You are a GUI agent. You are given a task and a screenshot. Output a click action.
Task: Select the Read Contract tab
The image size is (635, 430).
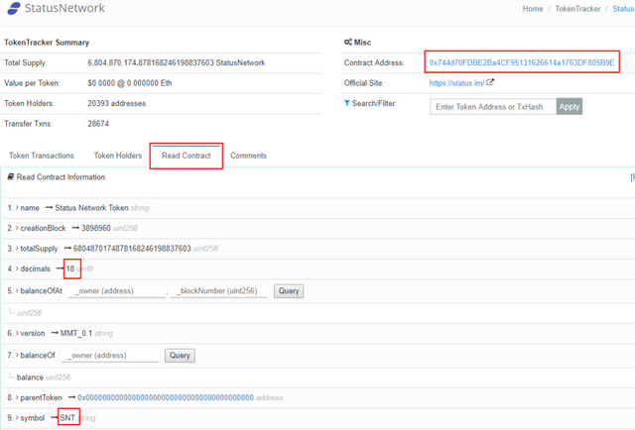pos(187,156)
